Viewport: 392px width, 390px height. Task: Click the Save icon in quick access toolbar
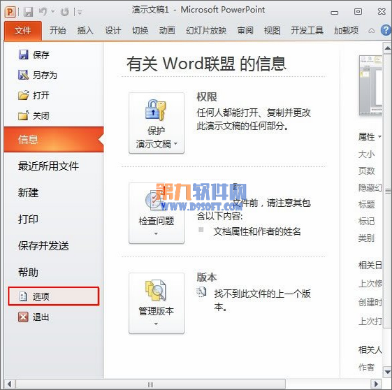[x=28, y=12]
